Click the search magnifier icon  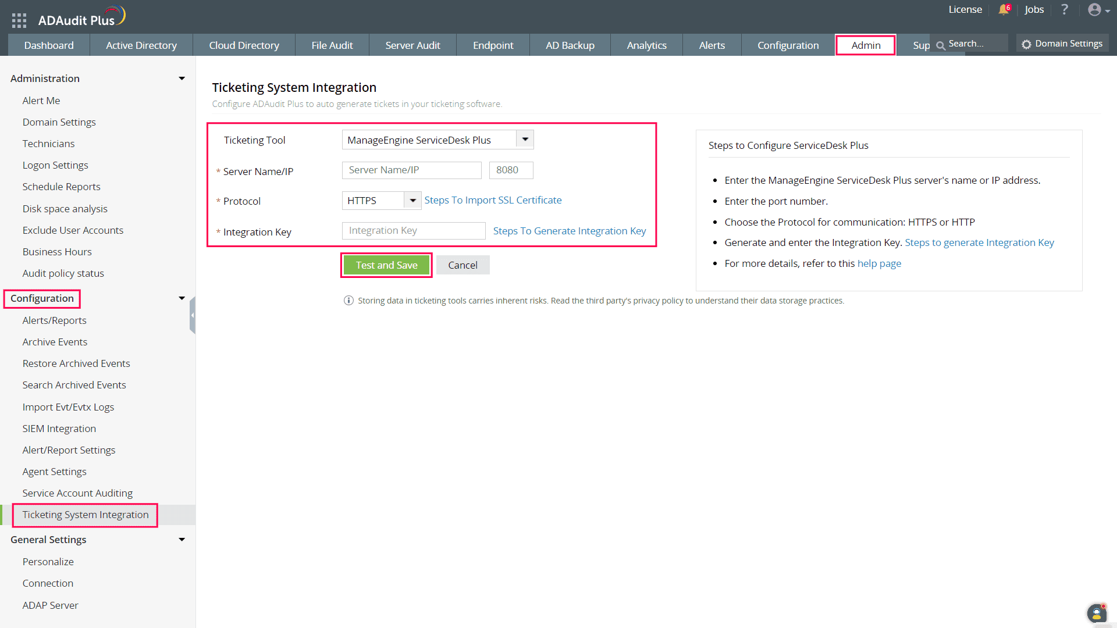point(940,45)
